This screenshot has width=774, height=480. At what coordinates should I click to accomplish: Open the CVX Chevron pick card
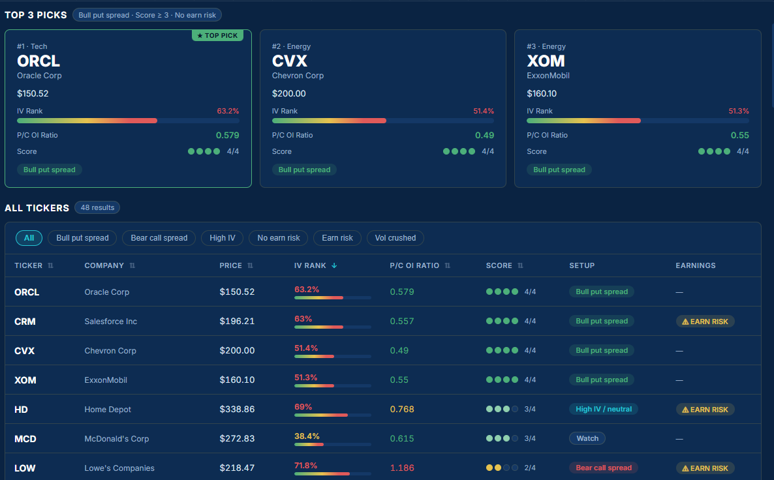click(x=383, y=108)
